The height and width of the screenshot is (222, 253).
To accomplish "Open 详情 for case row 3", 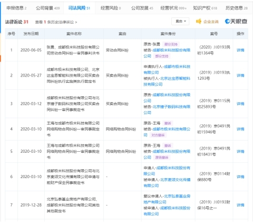I will point(240,104).
